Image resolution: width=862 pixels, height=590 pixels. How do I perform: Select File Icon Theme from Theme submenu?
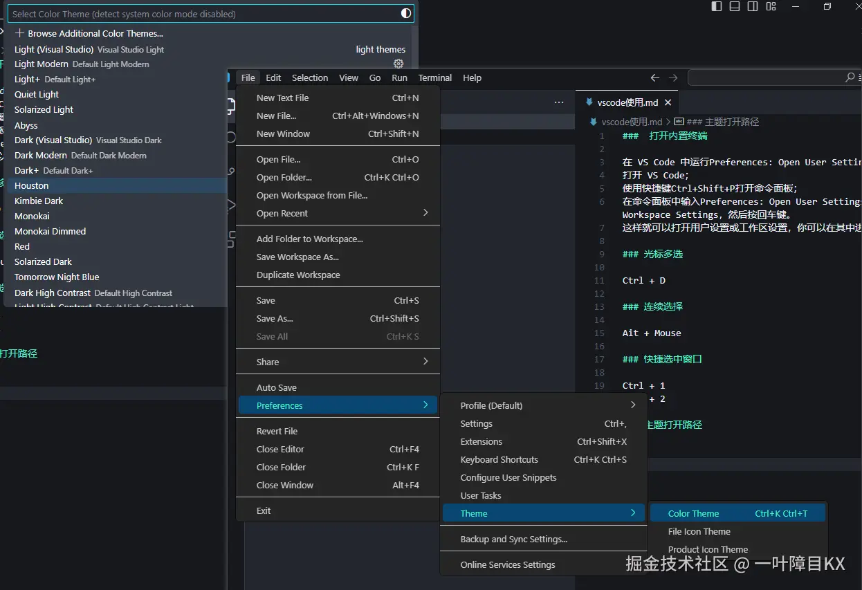pos(699,532)
